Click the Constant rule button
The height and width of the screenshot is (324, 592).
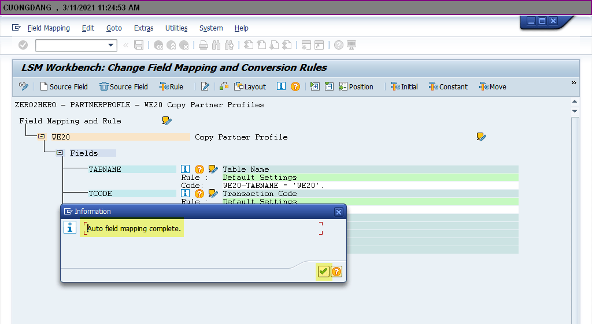[x=448, y=86]
